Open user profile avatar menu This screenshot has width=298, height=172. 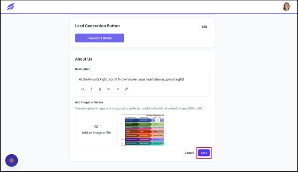[x=286, y=6]
